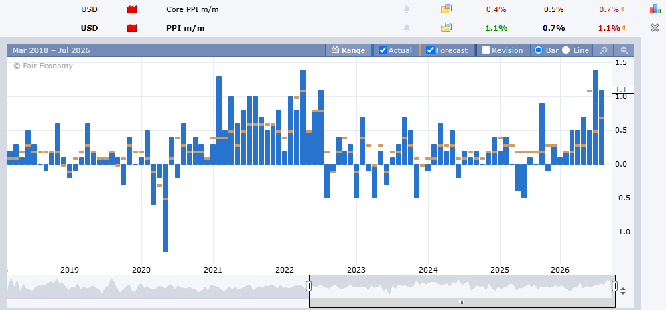
Task: Open the detail folder icon for PPI m/m
Action: [x=446, y=28]
